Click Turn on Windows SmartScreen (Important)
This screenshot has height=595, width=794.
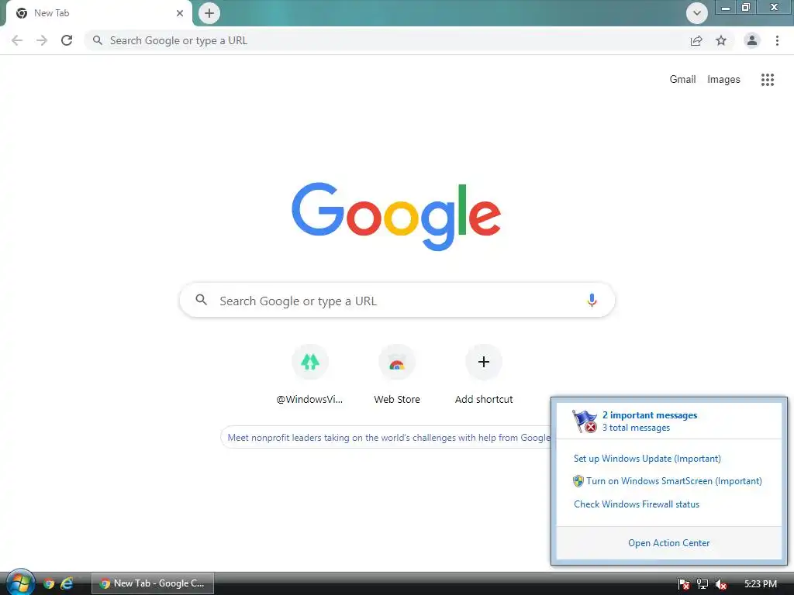click(674, 481)
